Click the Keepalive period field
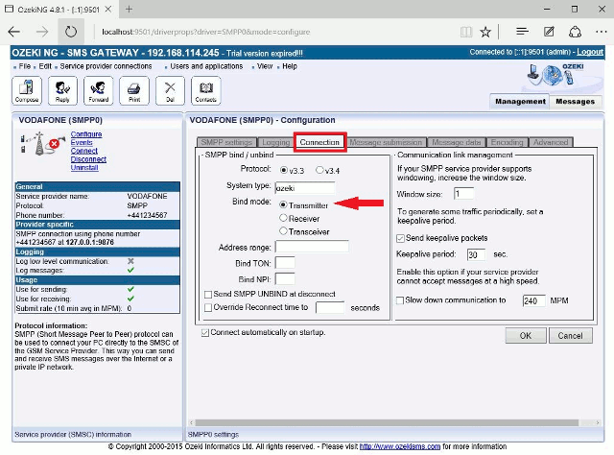 click(476, 254)
